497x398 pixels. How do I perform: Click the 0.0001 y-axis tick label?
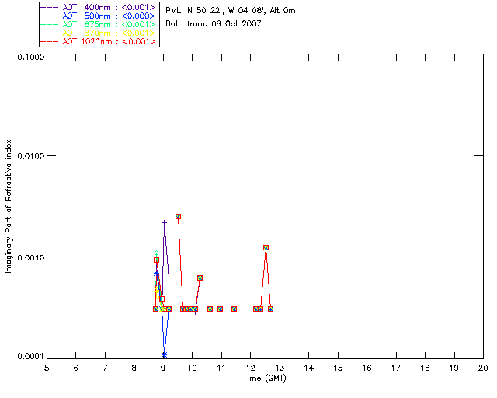point(31,357)
